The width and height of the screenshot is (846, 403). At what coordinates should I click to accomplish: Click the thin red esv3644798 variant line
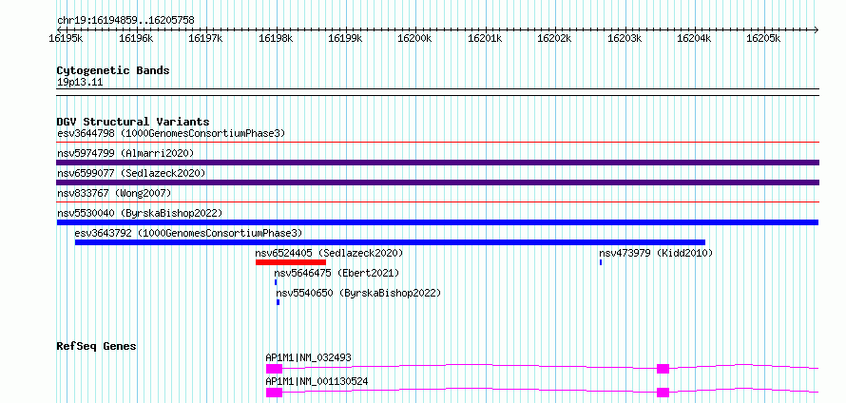coord(437,143)
